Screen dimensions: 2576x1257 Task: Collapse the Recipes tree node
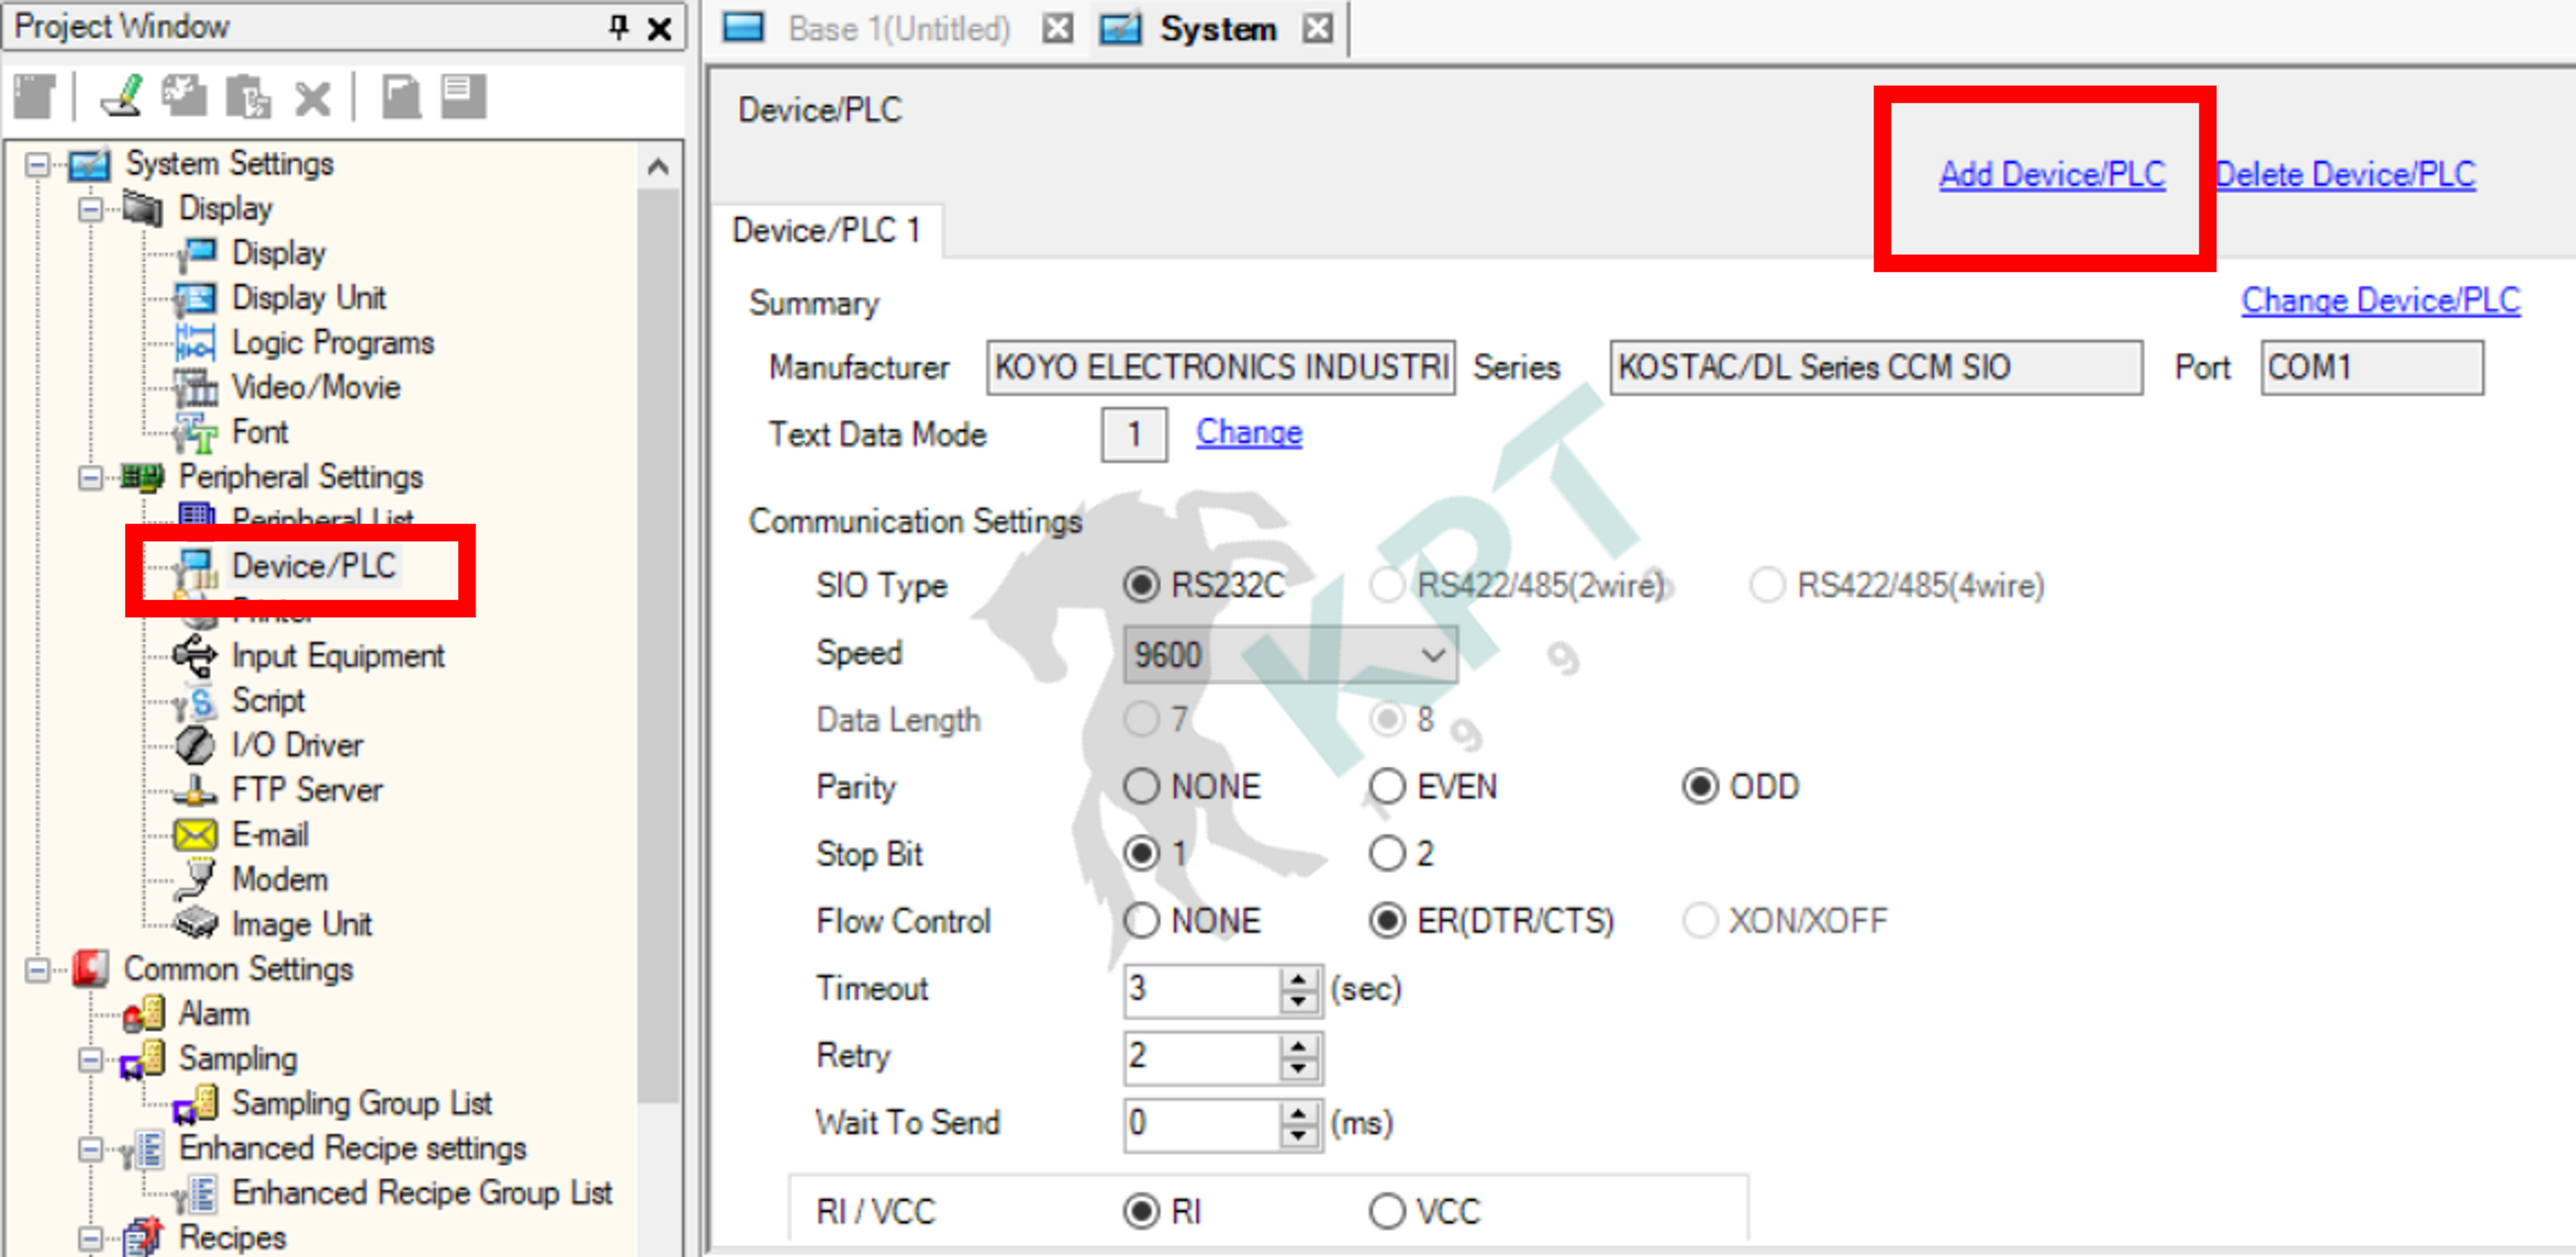coord(90,1239)
